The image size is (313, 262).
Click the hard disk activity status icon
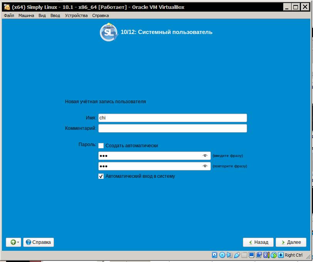[x=215, y=255]
